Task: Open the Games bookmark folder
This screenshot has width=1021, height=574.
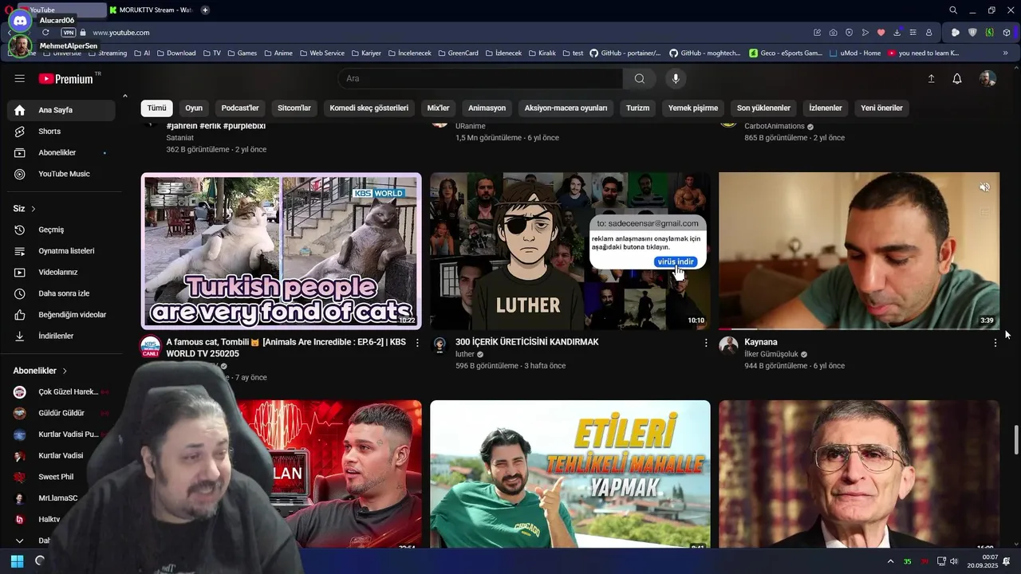Action: click(x=242, y=53)
